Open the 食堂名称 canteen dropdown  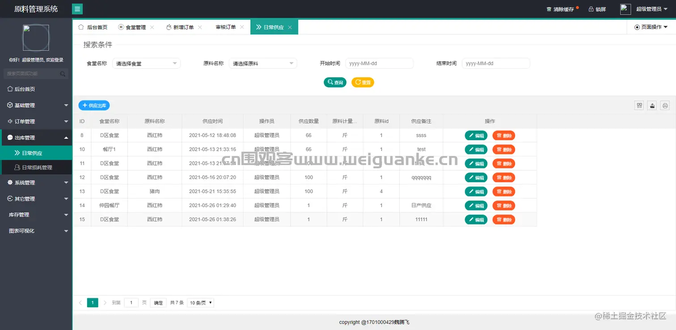pyautogui.click(x=146, y=63)
